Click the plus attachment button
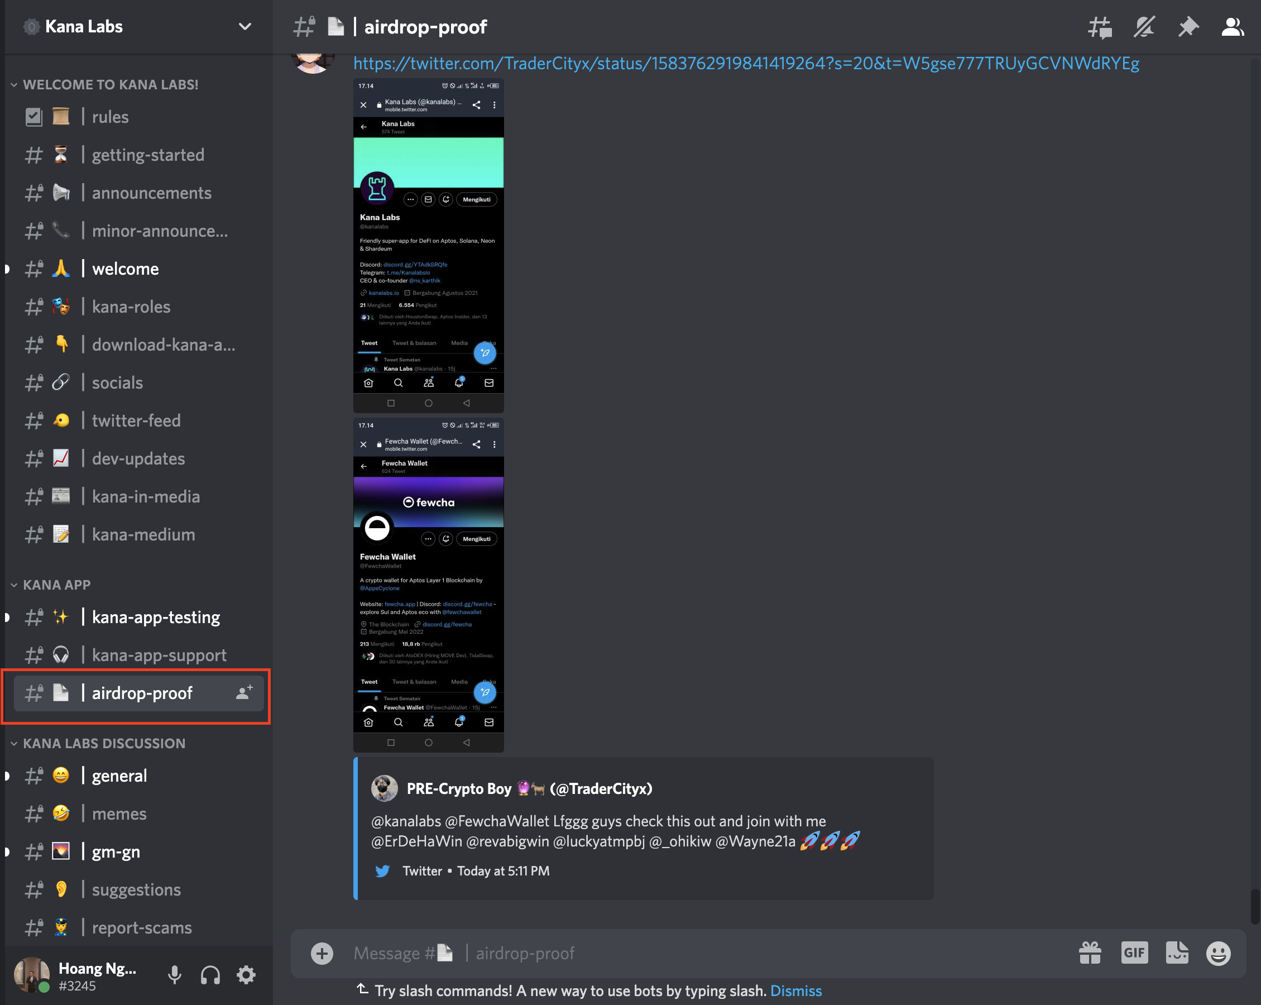This screenshot has width=1261, height=1005. click(322, 954)
